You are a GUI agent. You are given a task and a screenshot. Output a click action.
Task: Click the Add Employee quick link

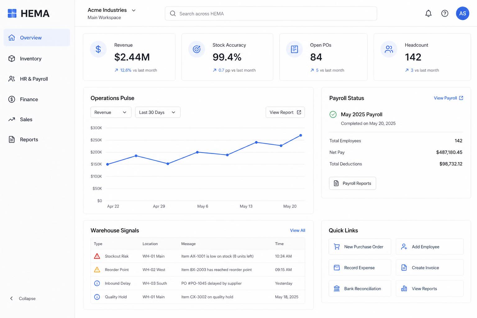coord(429,247)
